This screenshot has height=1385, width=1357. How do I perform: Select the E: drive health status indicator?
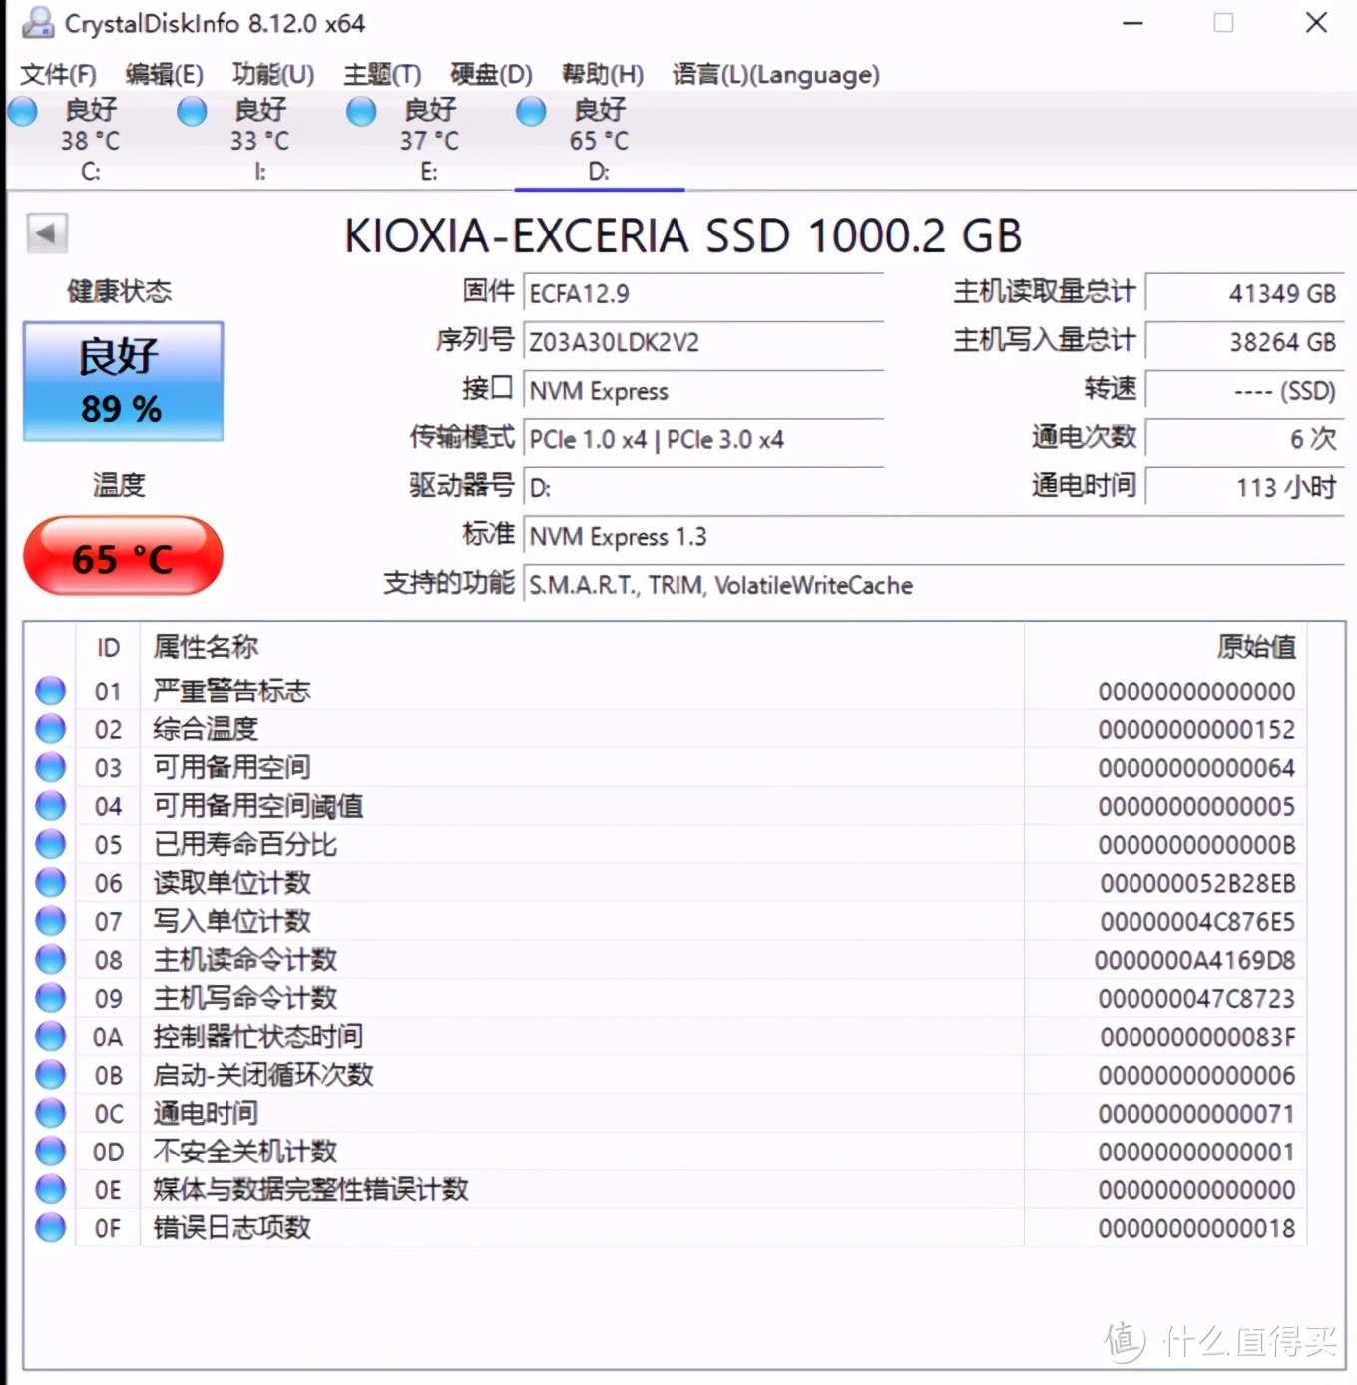[360, 112]
